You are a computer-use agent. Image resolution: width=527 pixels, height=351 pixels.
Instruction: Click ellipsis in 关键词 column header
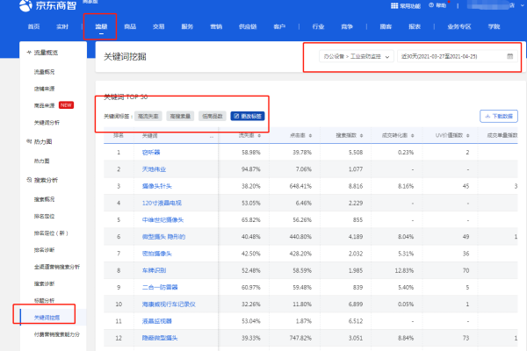(x=212, y=136)
